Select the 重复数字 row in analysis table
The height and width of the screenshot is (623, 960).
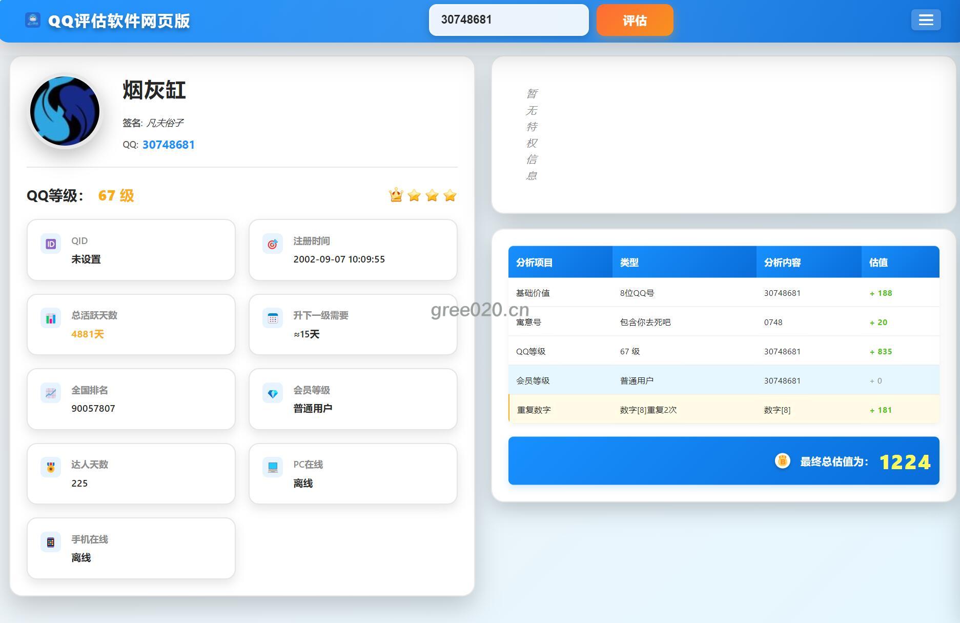tap(723, 410)
